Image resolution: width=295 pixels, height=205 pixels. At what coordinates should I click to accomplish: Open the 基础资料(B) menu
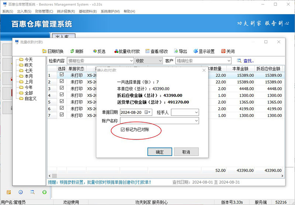[x=88, y=11]
